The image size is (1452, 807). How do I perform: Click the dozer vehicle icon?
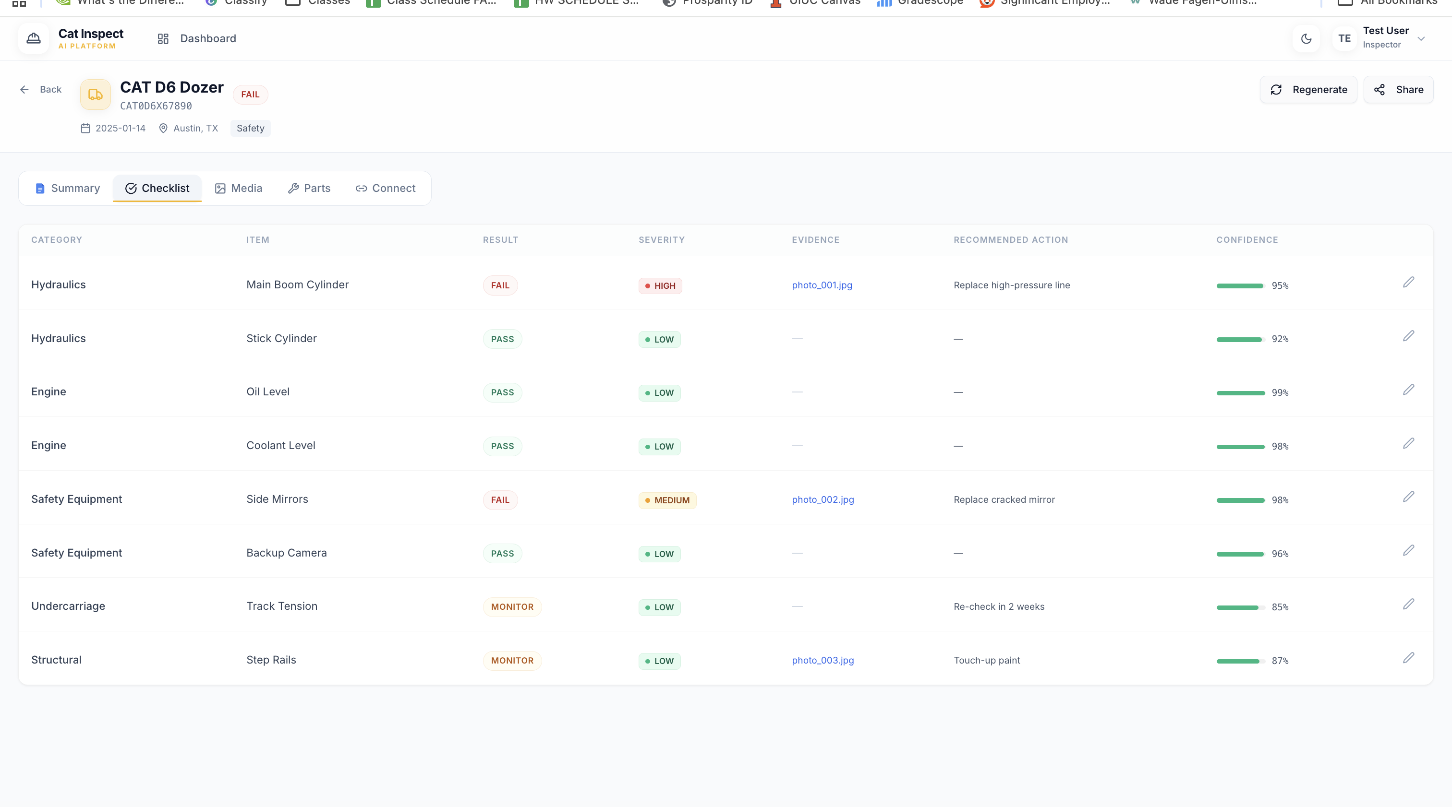pos(95,95)
